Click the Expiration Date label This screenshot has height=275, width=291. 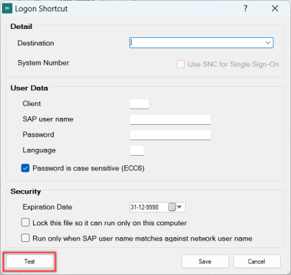click(x=47, y=207)
